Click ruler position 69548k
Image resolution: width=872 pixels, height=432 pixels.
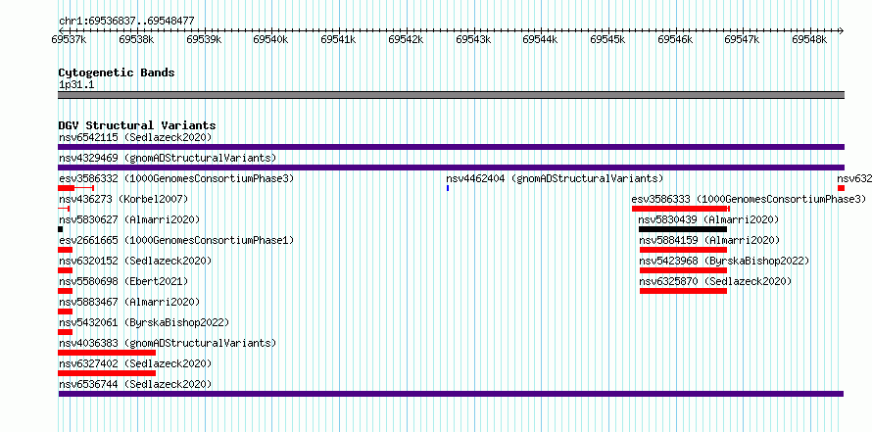coord(809,39)
